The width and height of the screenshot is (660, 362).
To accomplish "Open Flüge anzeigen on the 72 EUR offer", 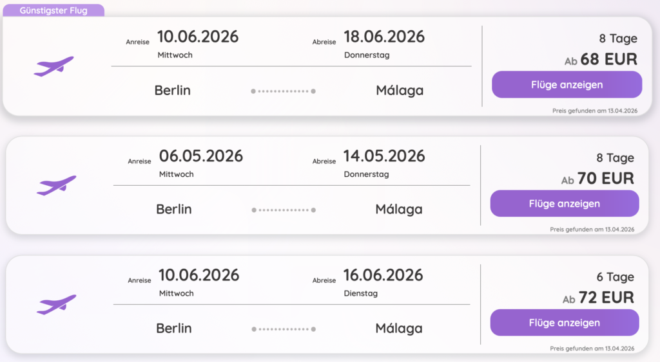I will 564,323.
